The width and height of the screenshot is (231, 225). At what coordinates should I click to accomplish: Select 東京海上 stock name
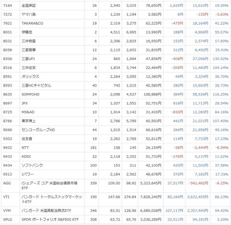[29, 121]
